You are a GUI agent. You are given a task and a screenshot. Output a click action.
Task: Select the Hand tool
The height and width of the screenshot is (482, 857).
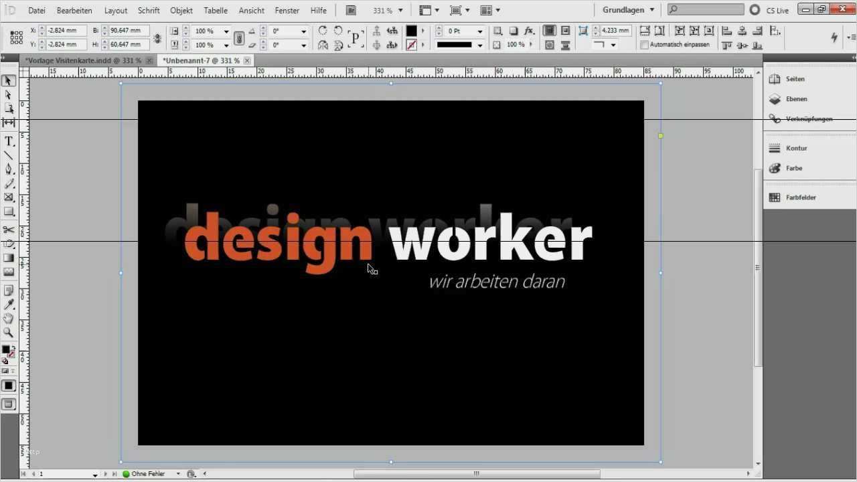[9, 319]
